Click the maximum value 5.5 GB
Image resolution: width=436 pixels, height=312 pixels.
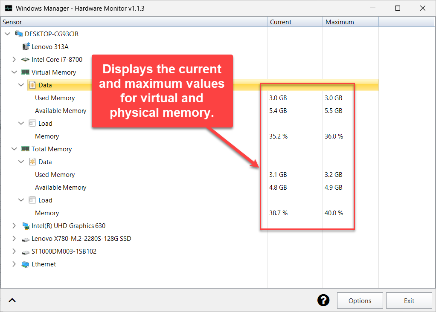(x=333, y=110)
